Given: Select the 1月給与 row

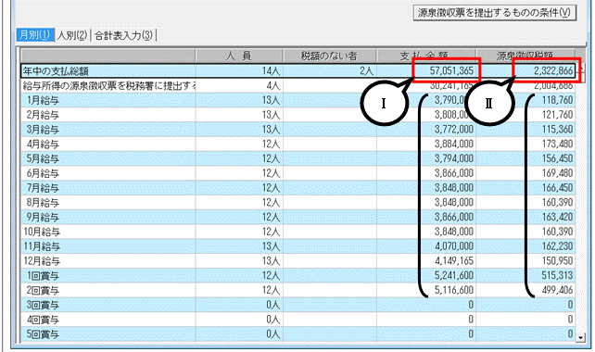Looking at the screenshot, I should pyautogui.click(x=297, y=100).
